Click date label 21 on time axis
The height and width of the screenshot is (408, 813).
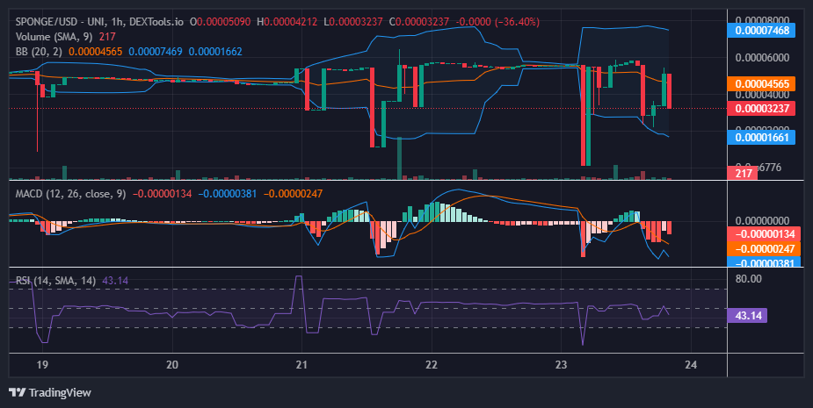[x=301, y=364]
